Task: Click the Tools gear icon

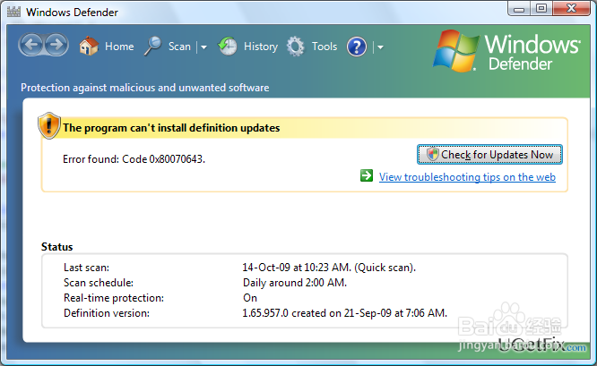Action: click(296, 47)
